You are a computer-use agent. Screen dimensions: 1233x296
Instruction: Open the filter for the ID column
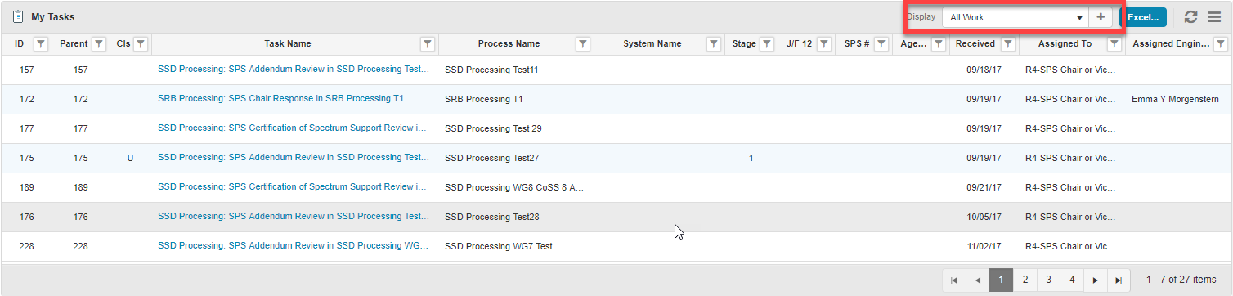tap(42, 44)
